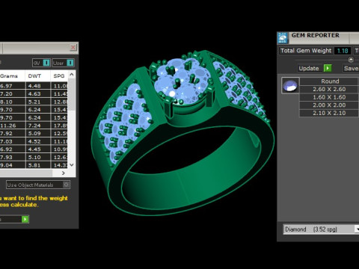Screen dimensions: 359x269
Task: Click the Gem Reporter panel icon
Action: [283, 38]
